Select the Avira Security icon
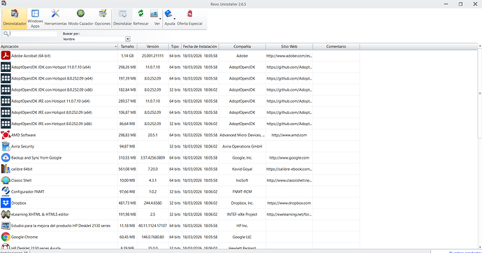 6,146
